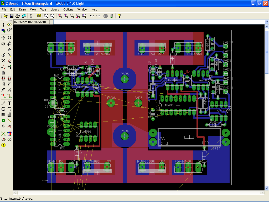Select the Route trace tool
Viewport: 269px width, 202px height.
pos(3,96)
